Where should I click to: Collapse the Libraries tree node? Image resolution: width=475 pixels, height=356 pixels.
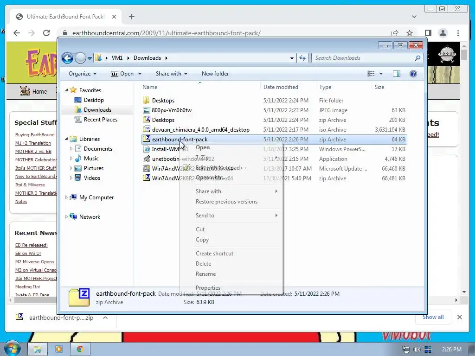coord(66,139)
